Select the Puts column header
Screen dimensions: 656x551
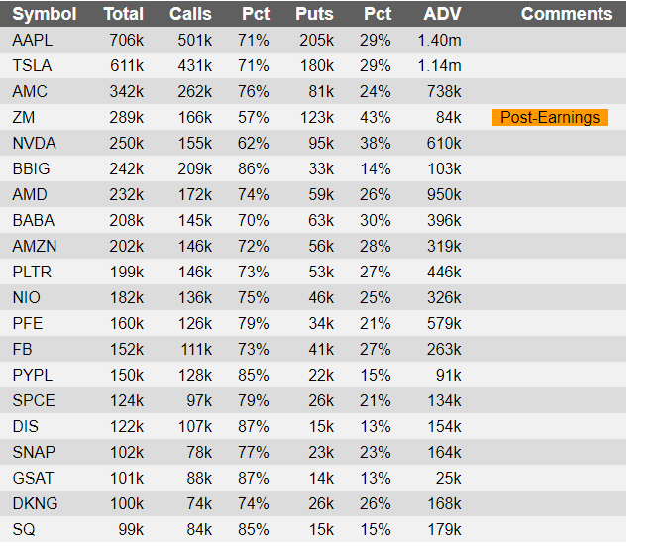314,14
